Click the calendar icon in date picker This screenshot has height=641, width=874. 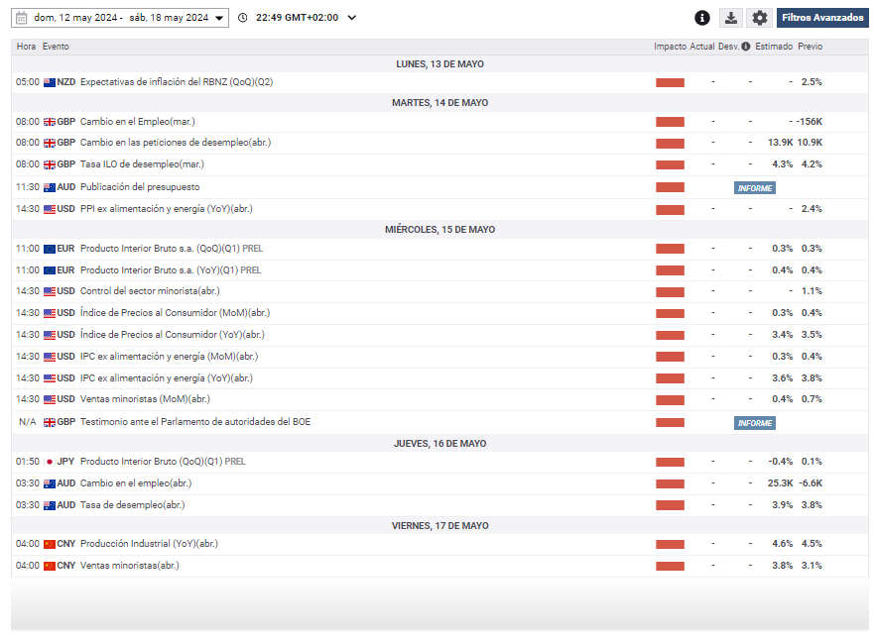[24, 18]
